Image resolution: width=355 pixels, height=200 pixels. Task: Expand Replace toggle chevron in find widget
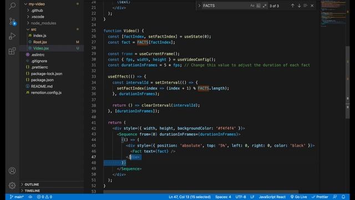pyautogui.click(x=199, y=6)
